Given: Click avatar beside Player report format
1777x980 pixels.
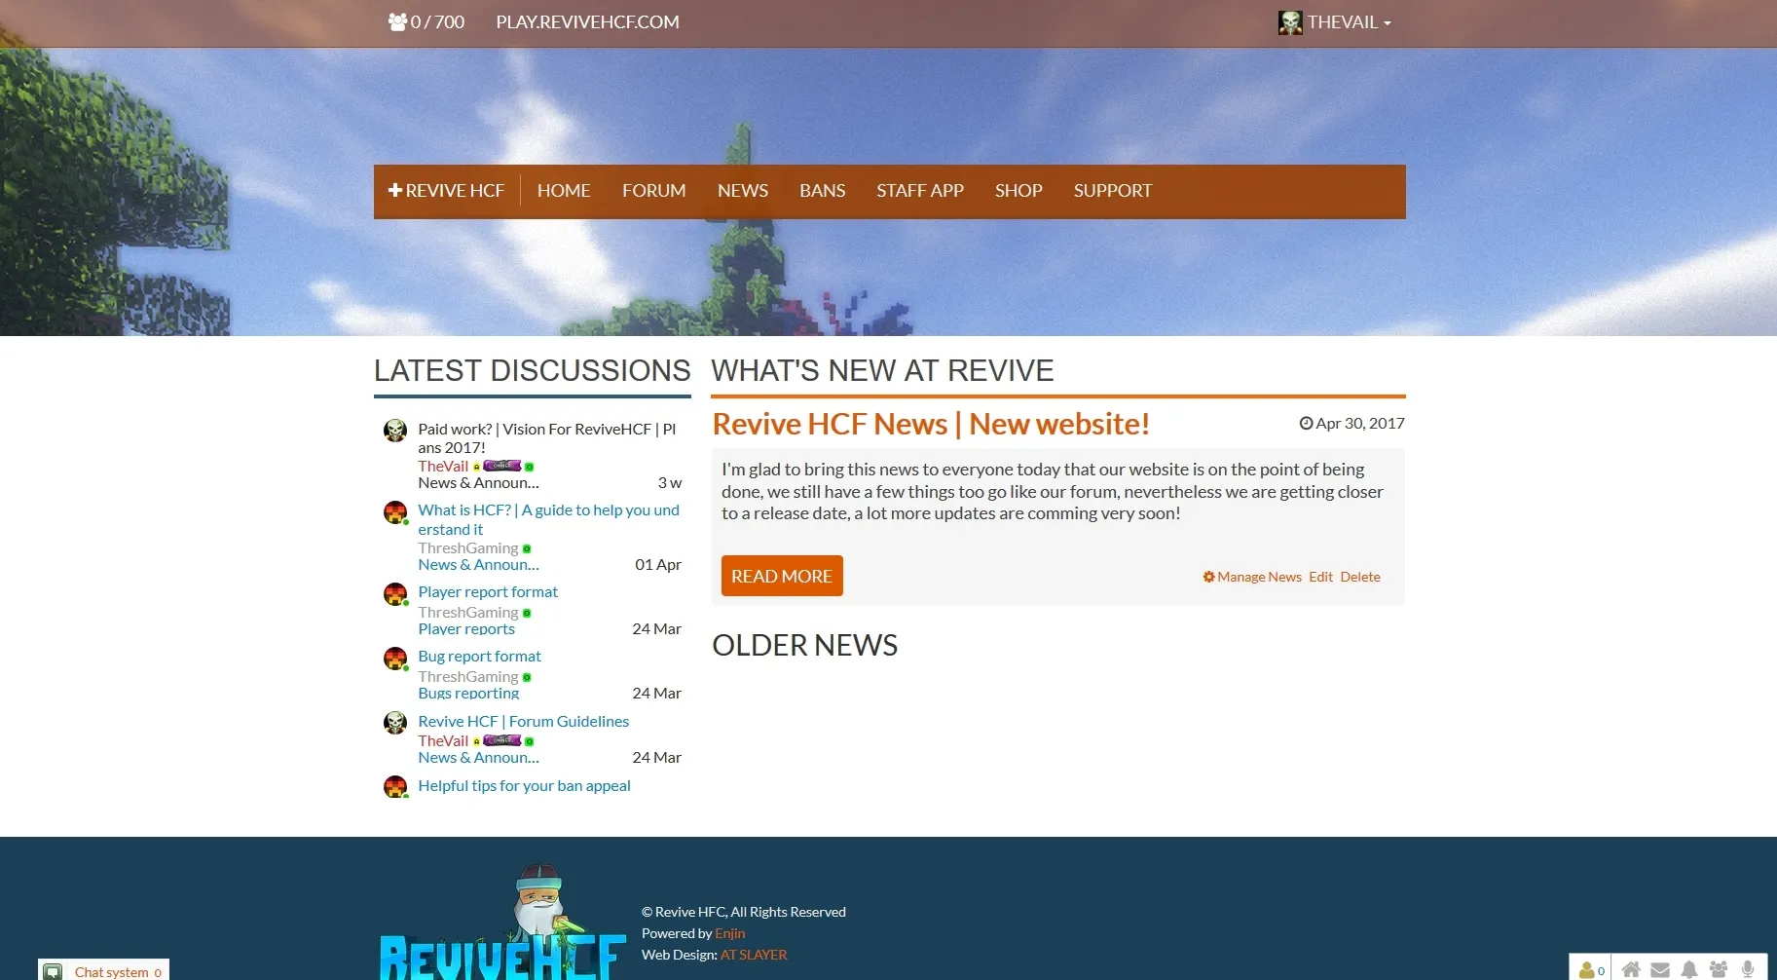Looking at the screenshot, I should (x=395, y=594).
